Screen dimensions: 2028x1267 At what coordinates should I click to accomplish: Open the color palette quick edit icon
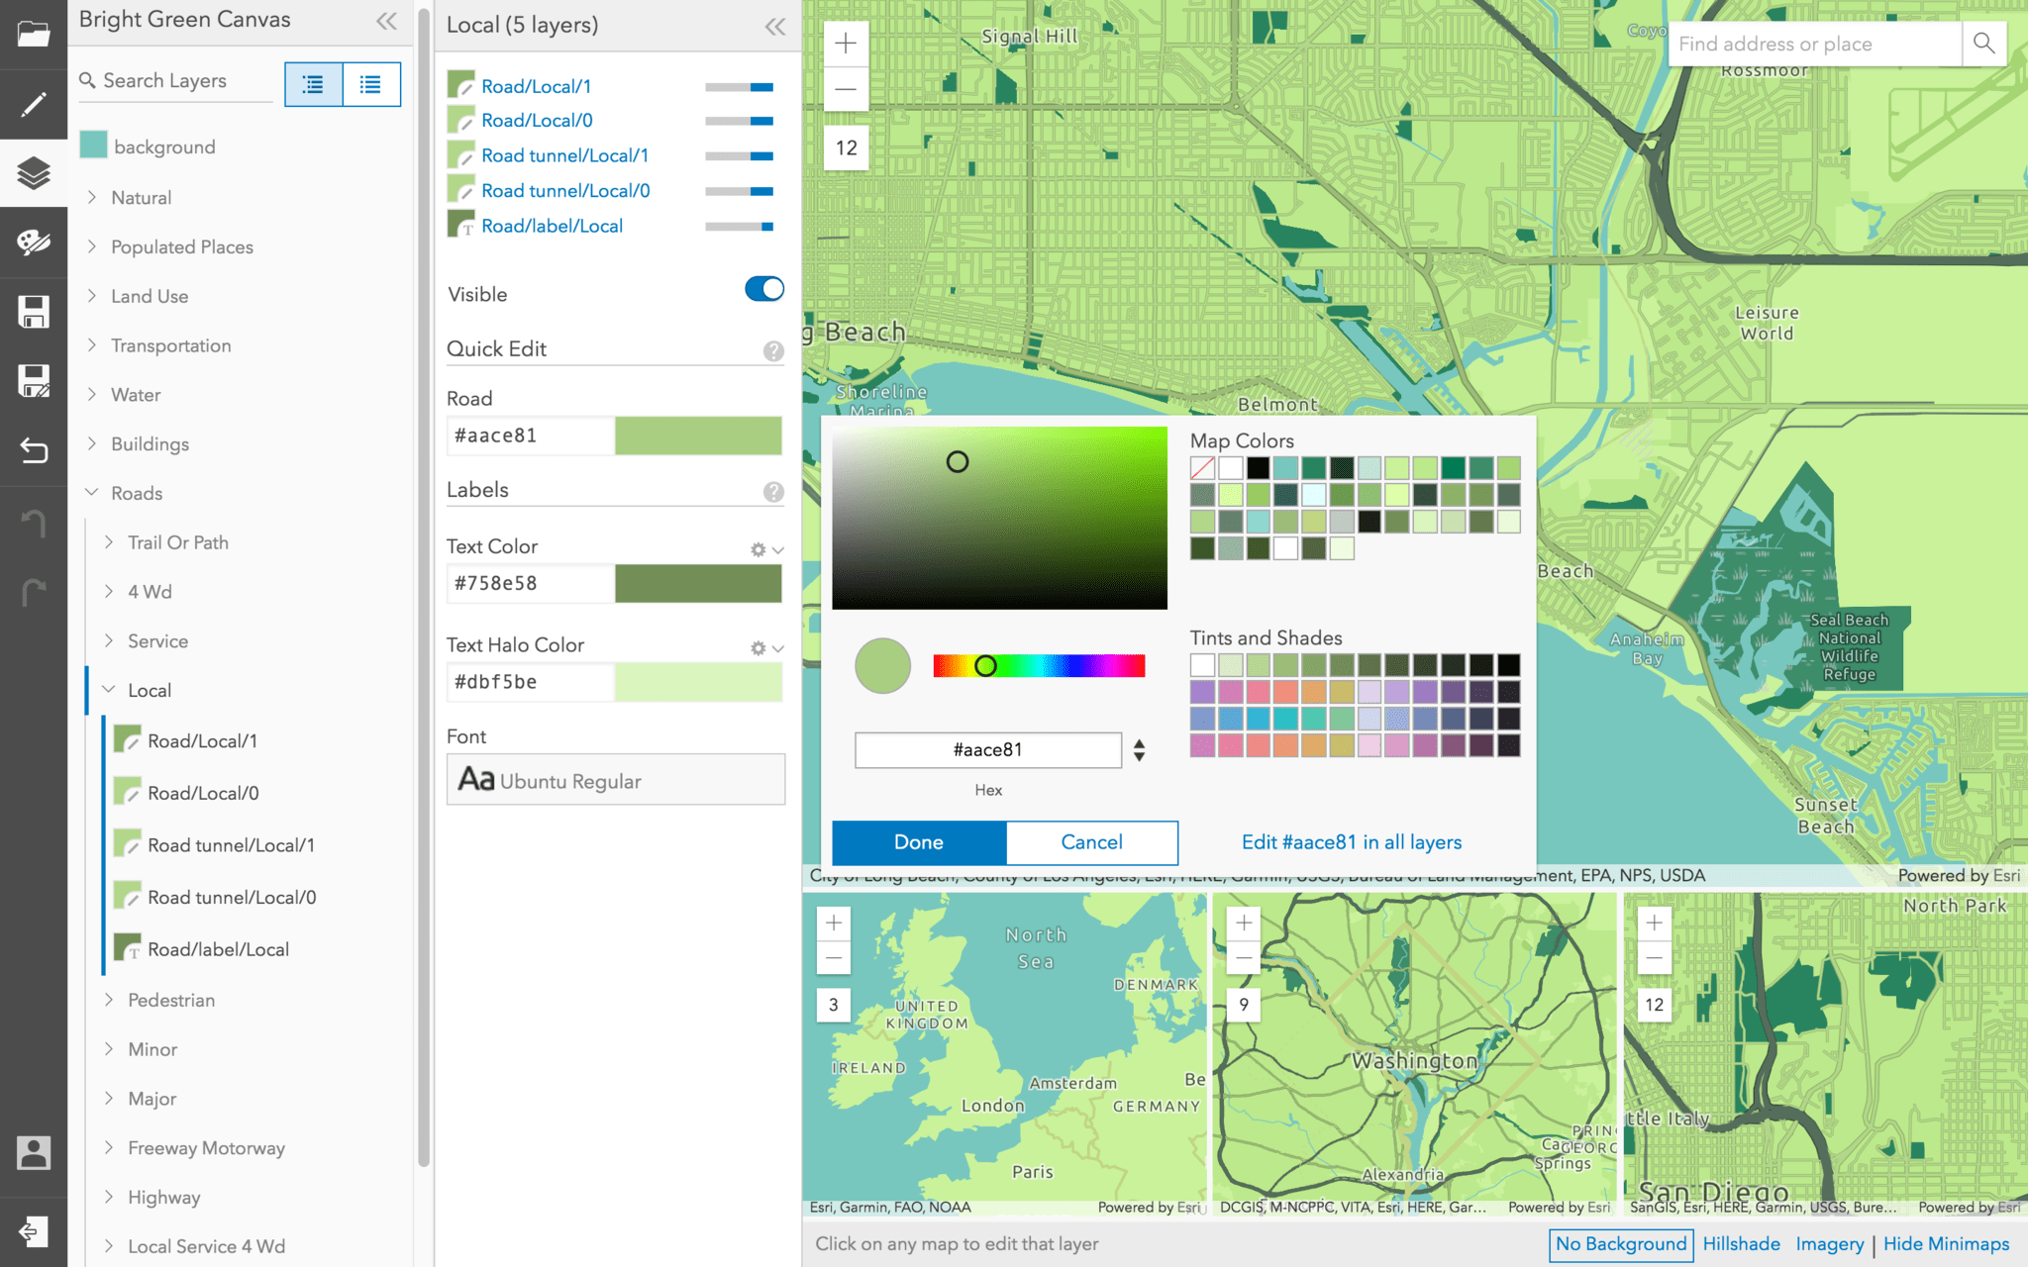pyautogui.click(x=33, y=243)
